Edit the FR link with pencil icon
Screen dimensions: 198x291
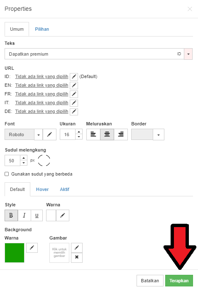coord(74,94)
